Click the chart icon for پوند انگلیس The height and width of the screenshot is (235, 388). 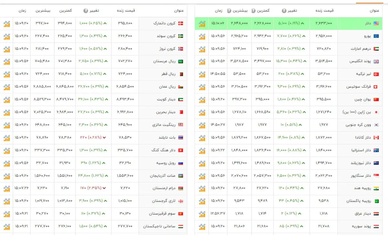click(202, 61)
